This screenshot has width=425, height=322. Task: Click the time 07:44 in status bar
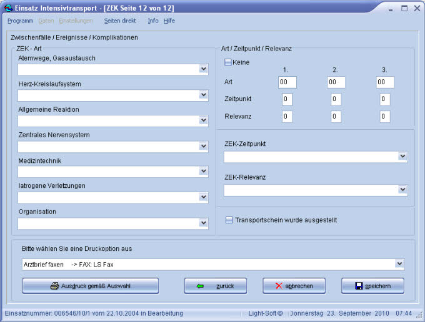point(404,313)
